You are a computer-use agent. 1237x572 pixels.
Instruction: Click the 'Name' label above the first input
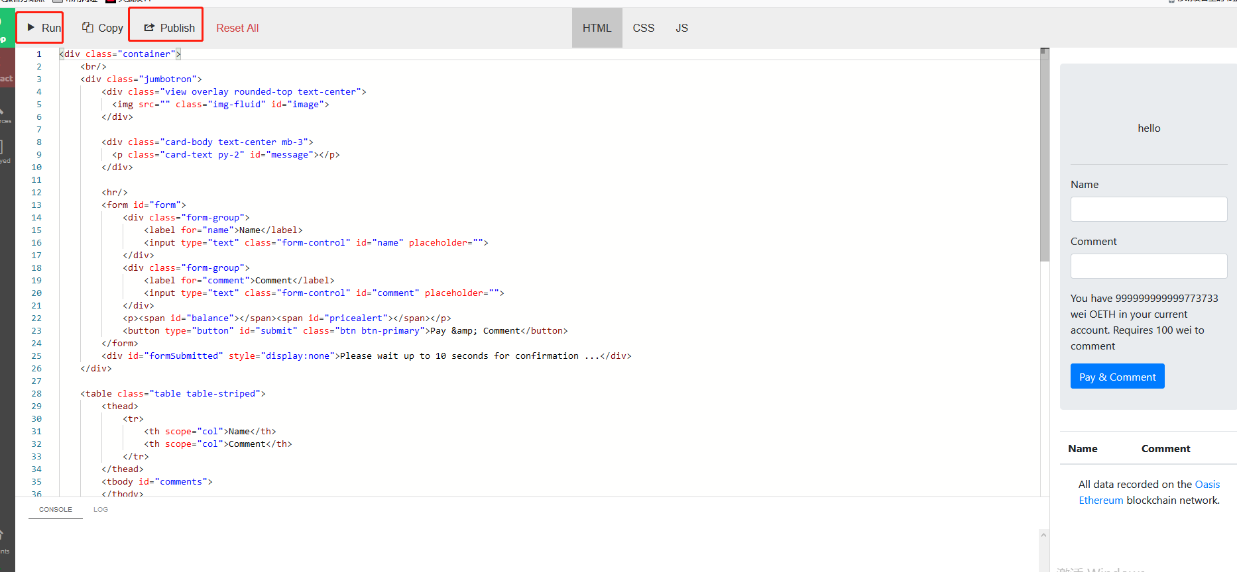pyautogui.click(x=1085, y=185)
